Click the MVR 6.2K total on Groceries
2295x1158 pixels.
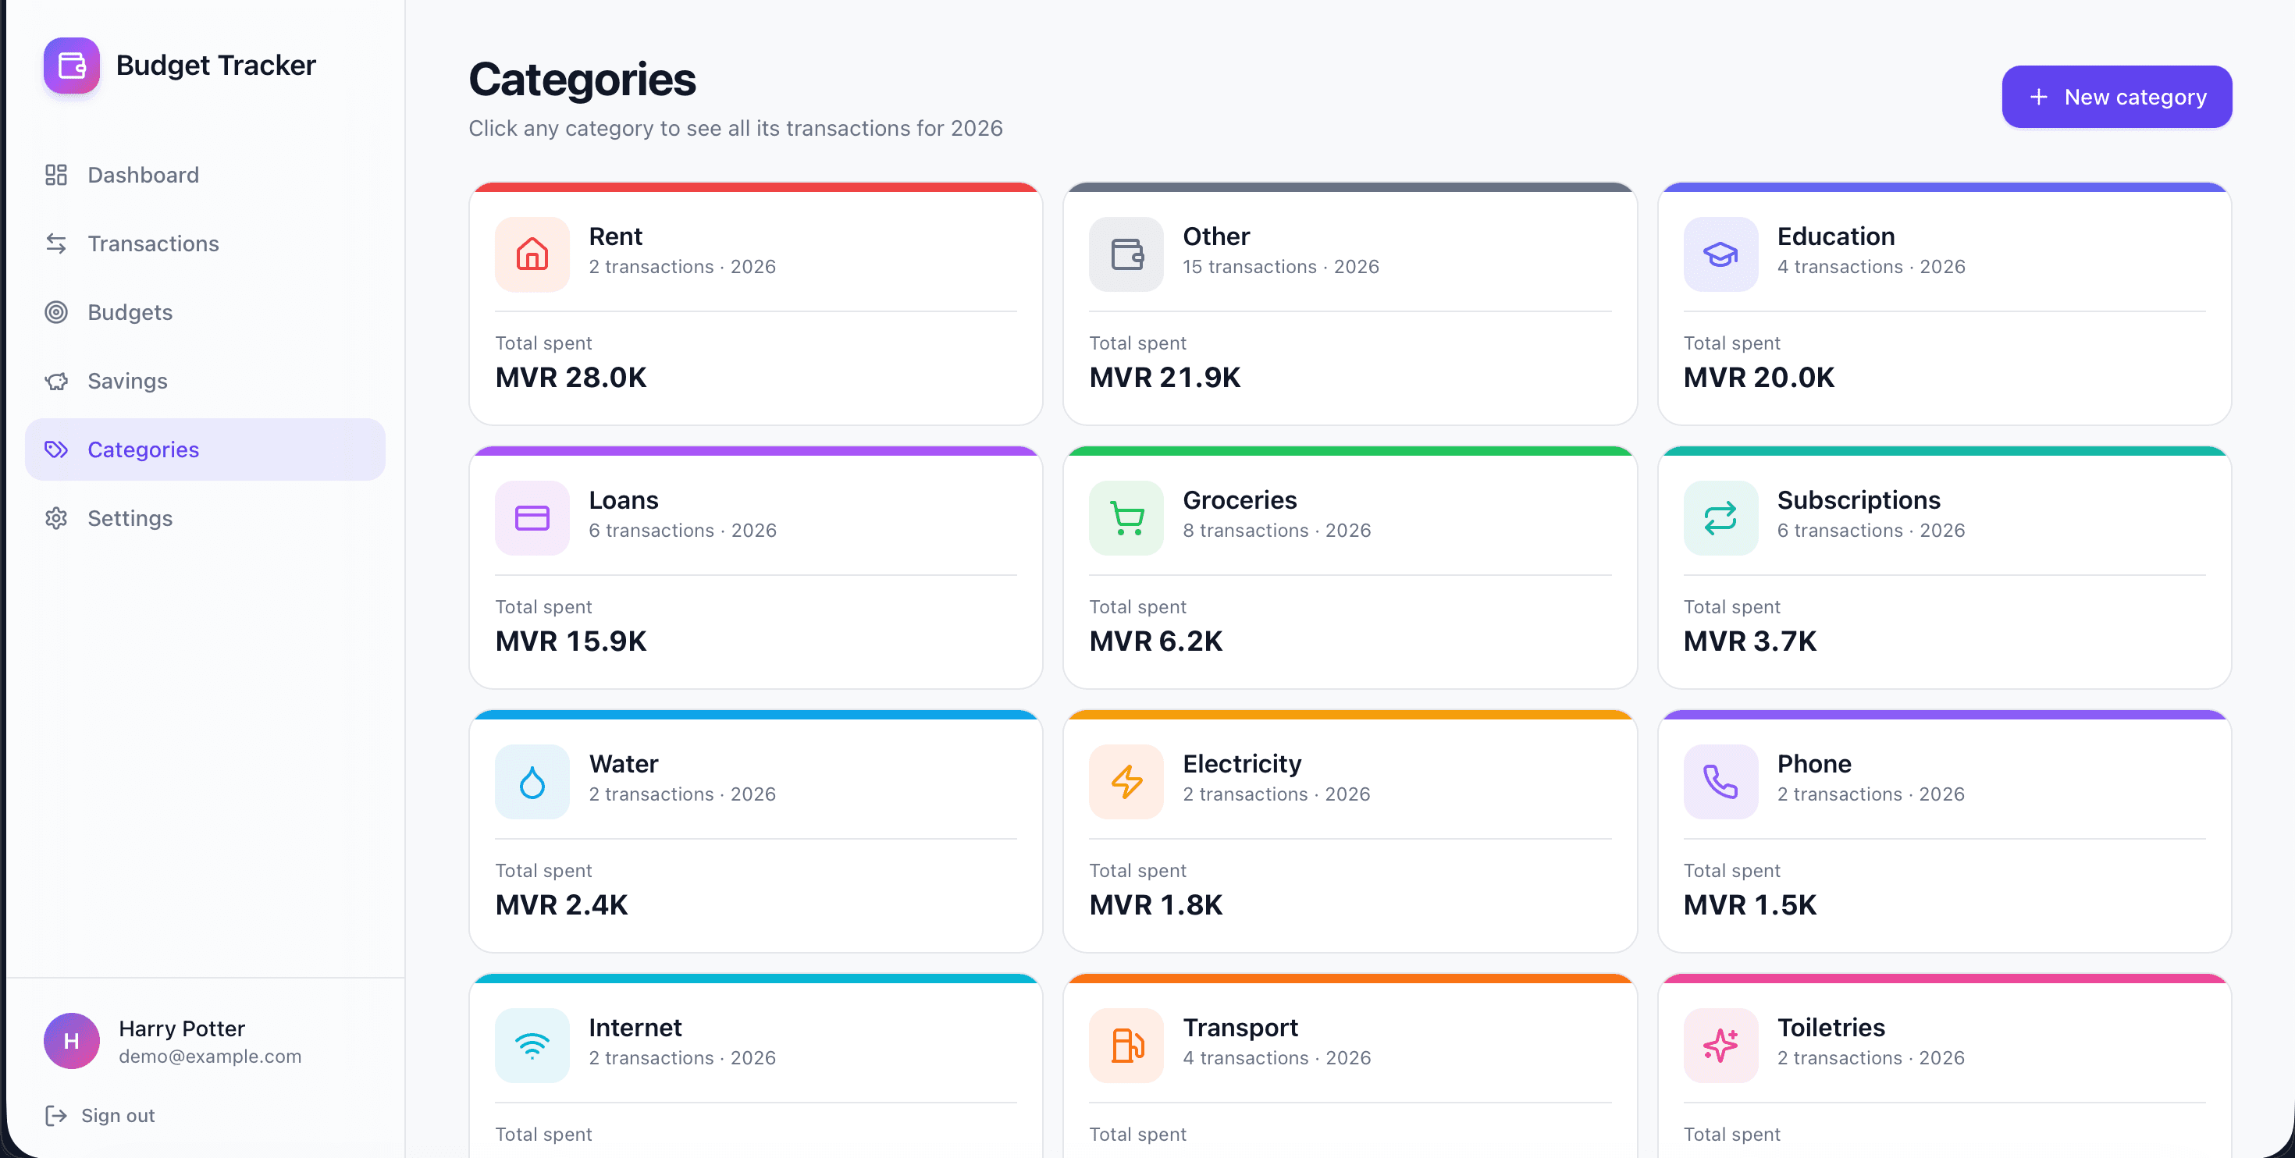point(1155,641)
